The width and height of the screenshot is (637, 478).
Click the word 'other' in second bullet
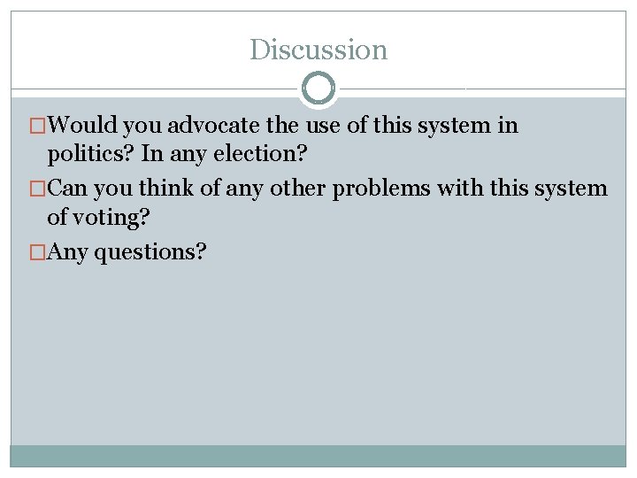[x=297, y=189]
